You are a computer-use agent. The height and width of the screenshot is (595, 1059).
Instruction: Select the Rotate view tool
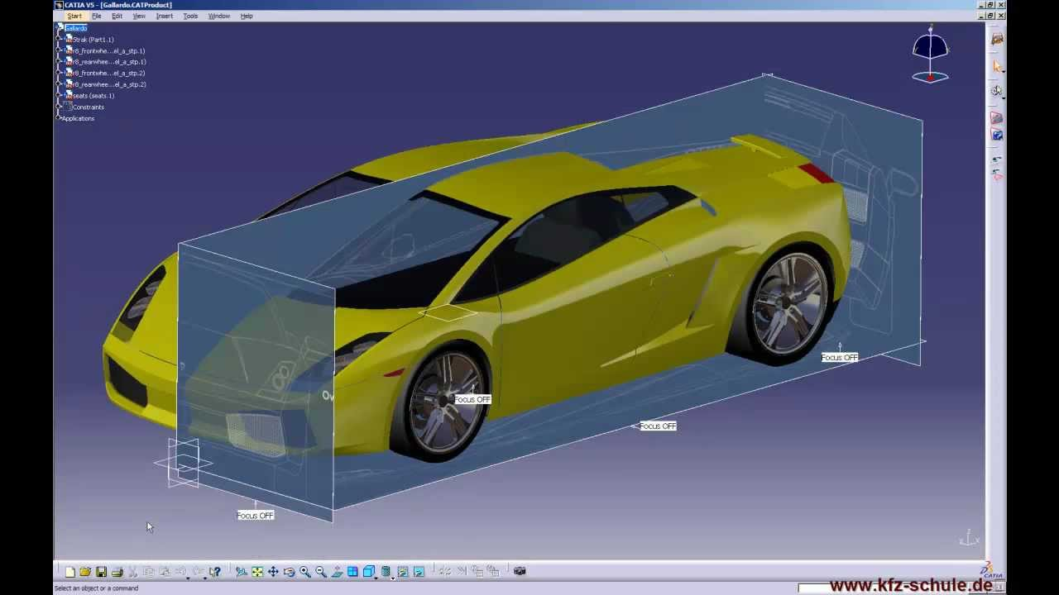coord(289,571)
